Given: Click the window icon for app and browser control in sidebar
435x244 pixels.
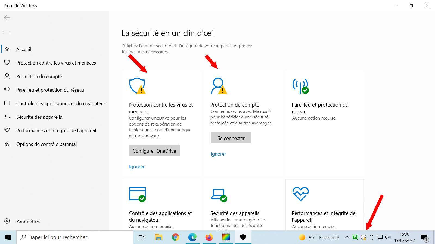Looking at the screenshot, I should coord(7,103).
